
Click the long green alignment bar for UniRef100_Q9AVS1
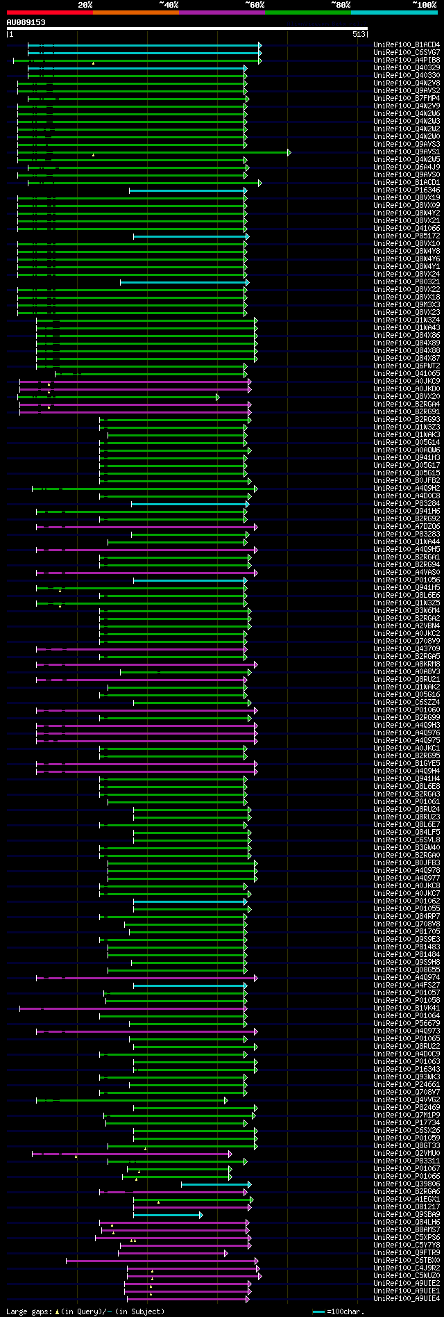[154, 152]
